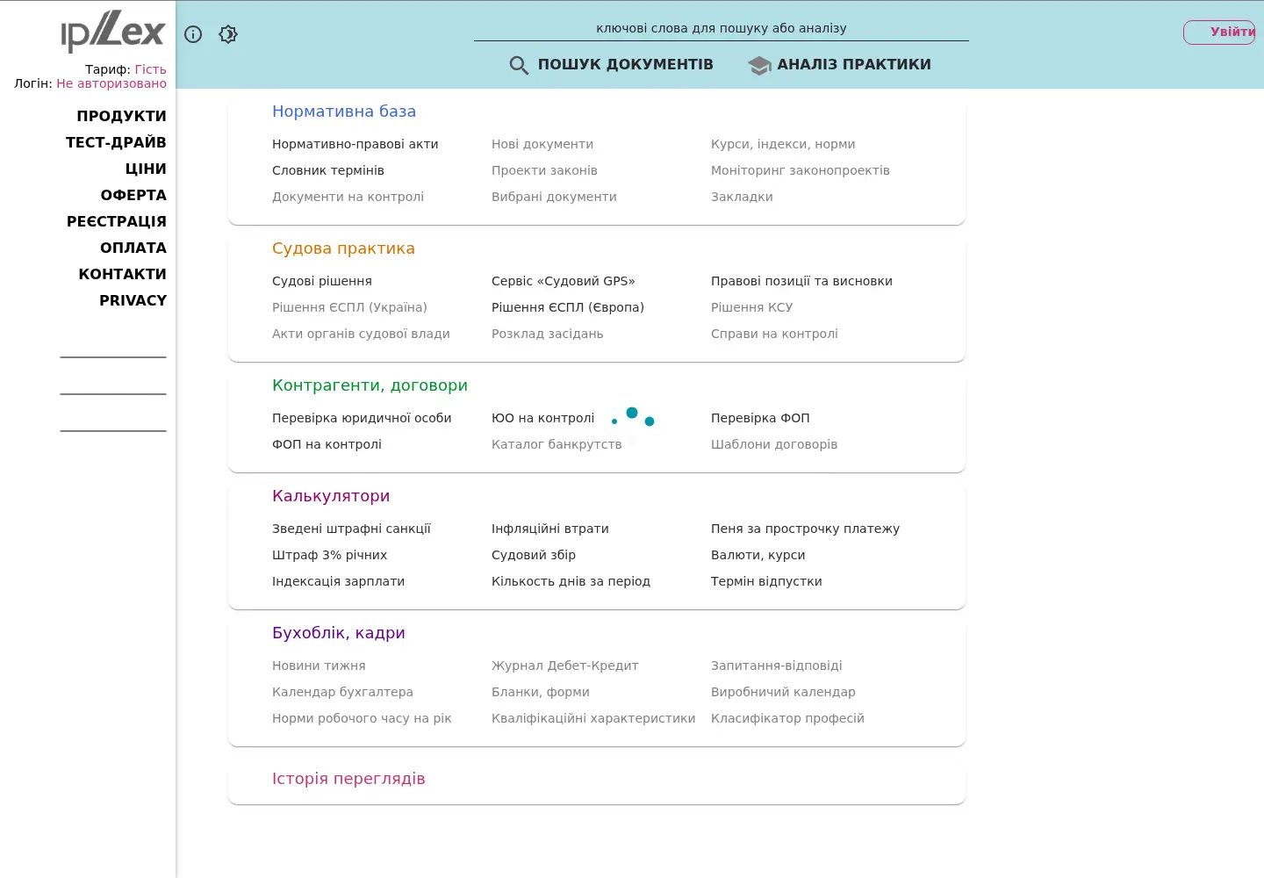The image size is (1264, 878).
Task: Select РЕЄСТРАЦІЯ in the sidebar
Action: point(117,221)
